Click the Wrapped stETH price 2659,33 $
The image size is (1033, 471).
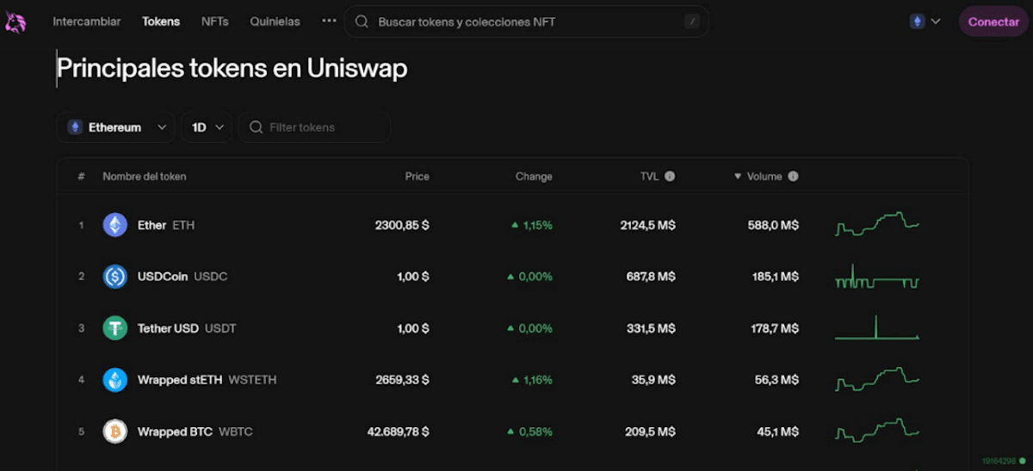click(x=402, y=380)
